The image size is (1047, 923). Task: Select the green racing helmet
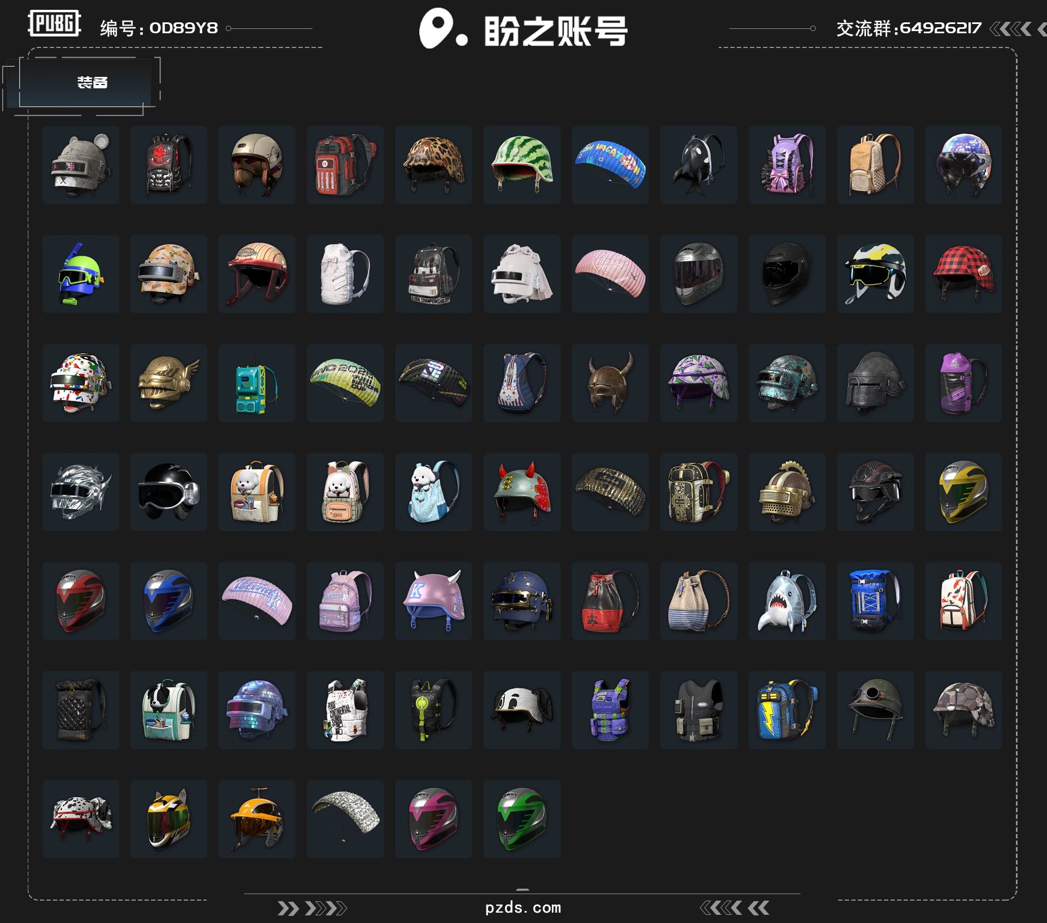[x=522, y=819]
